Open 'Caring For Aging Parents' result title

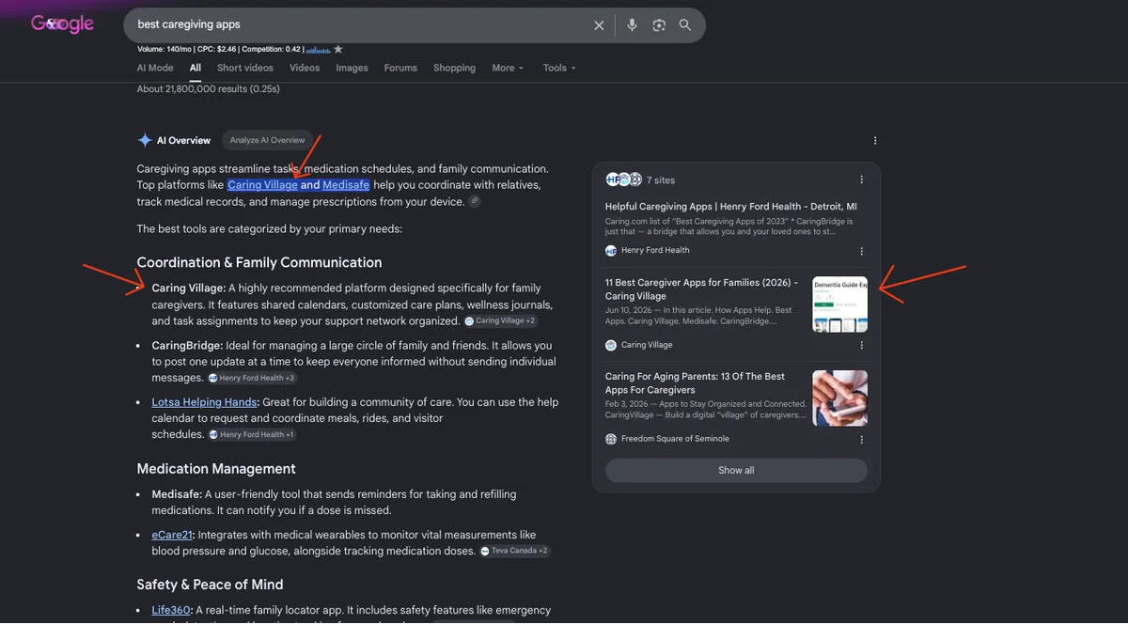(696, 383)
